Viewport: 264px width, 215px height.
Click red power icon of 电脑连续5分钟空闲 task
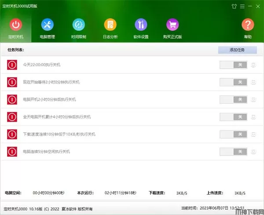12,152
